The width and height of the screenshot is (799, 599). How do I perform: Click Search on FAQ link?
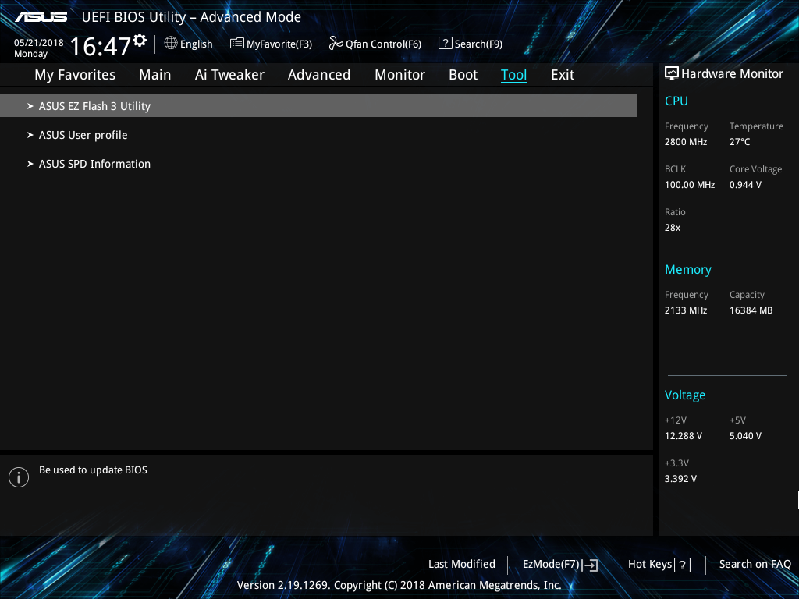coord(755,565)
